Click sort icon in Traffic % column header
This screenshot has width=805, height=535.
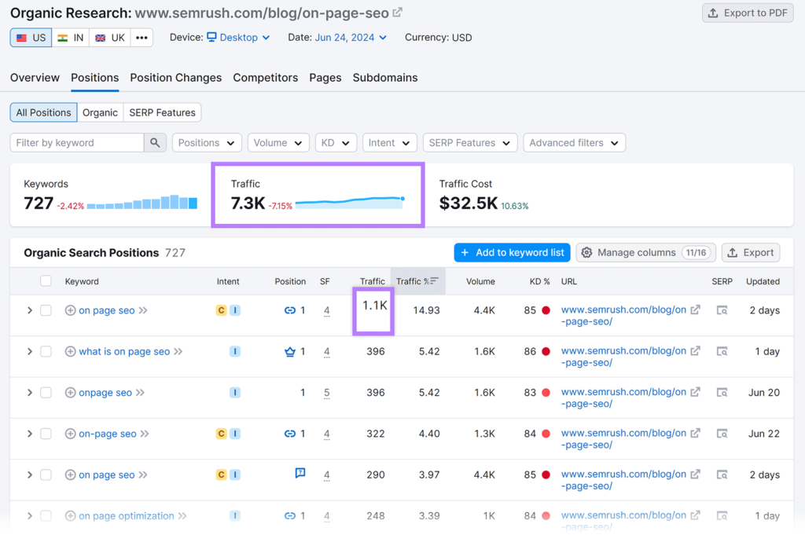pyautogui.click(x=434, y=280)
